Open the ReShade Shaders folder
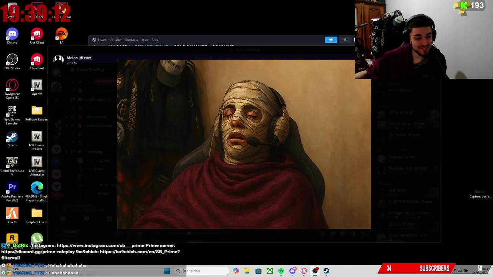Image resolution: width=493 pixels, height=277 pixels. (37, 113)
